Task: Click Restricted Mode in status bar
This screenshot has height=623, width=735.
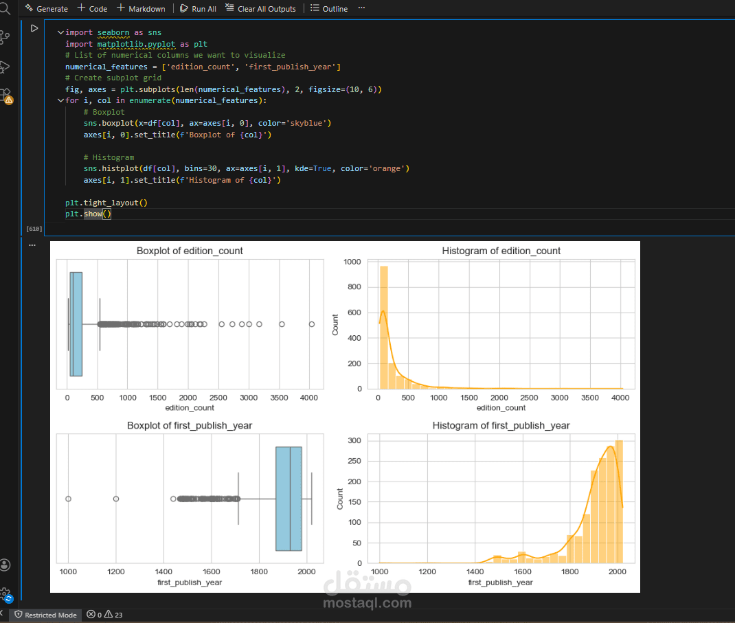Action: pyautogui.click(x=45, y=615)
